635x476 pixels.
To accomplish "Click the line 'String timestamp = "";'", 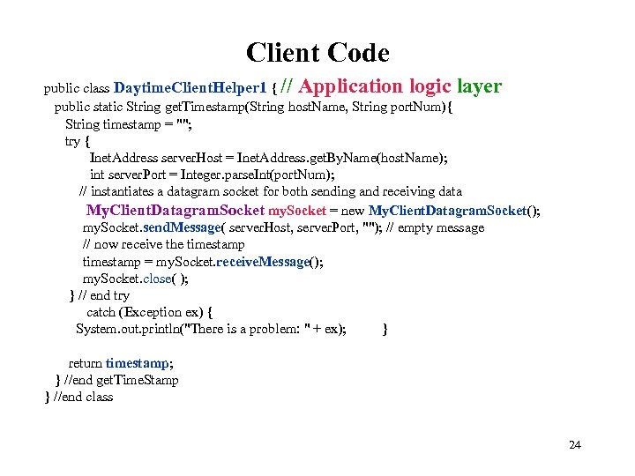I will click(x=129, y=124).
